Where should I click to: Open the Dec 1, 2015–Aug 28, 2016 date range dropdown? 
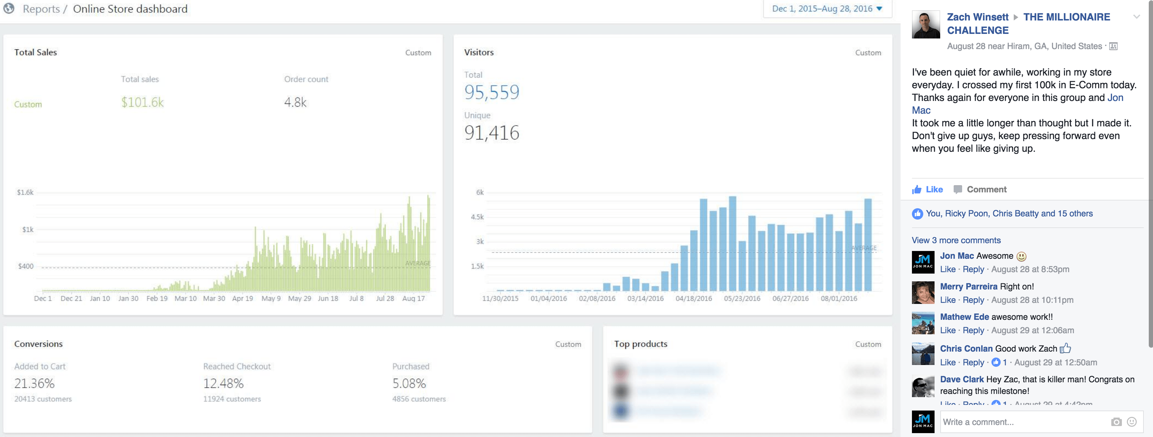coord(827,8)
